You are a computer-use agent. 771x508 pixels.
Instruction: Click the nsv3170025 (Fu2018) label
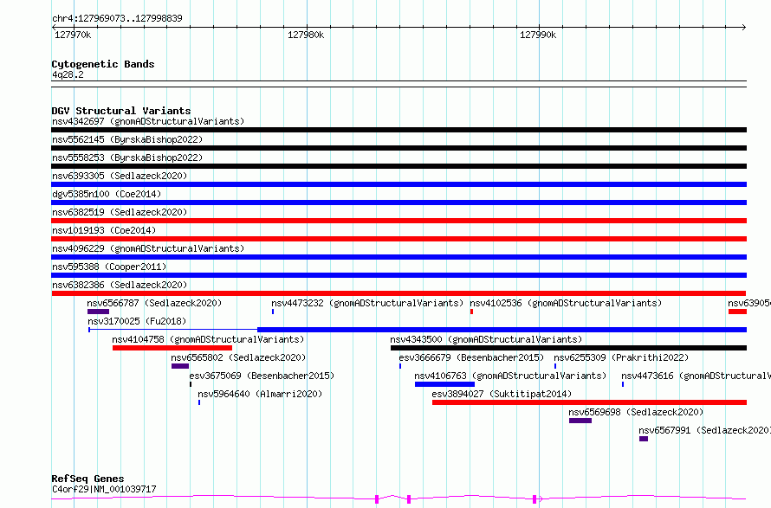(x=137, y=321)
